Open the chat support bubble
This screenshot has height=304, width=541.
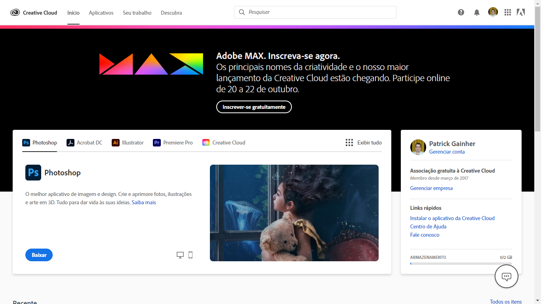507,276
